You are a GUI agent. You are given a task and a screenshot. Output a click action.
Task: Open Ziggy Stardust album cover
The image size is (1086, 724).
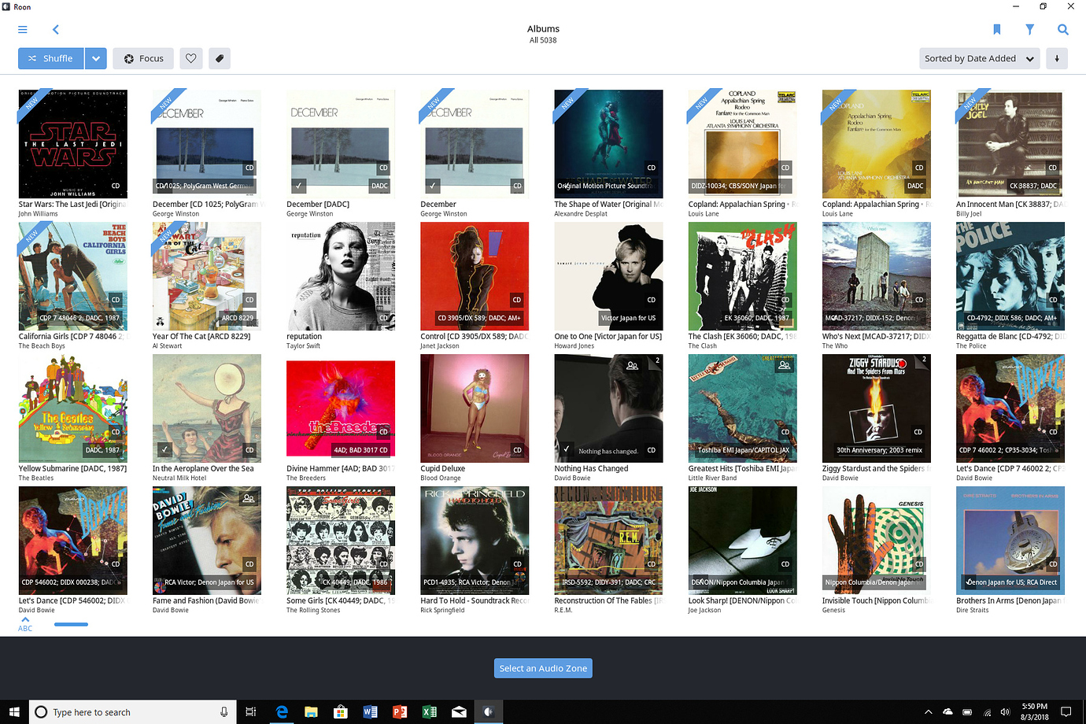tap(877, 408)
